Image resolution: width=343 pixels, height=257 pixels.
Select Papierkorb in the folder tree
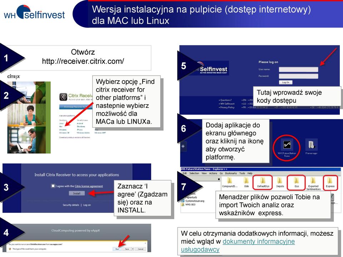(x=191, y=197)
